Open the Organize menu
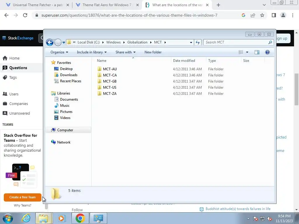Screen dimensions: 299x224 pyautogui.click(x=59, y=52)
